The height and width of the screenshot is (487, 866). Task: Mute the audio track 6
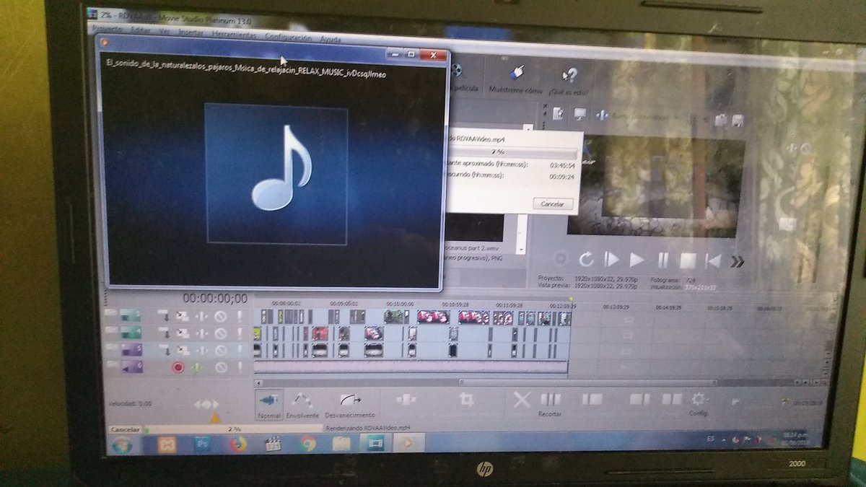tap(220, 367)
